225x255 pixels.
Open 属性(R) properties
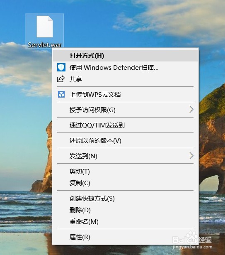(126, 237)
